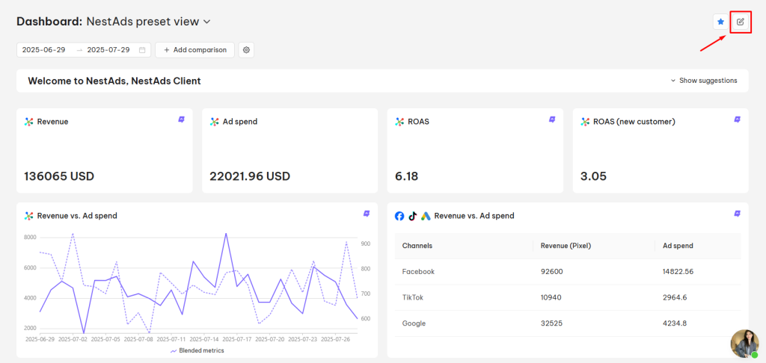Click the 136065 USD revenue value
Viewport: 766px width, 363px height.
(x=59, y=176)
